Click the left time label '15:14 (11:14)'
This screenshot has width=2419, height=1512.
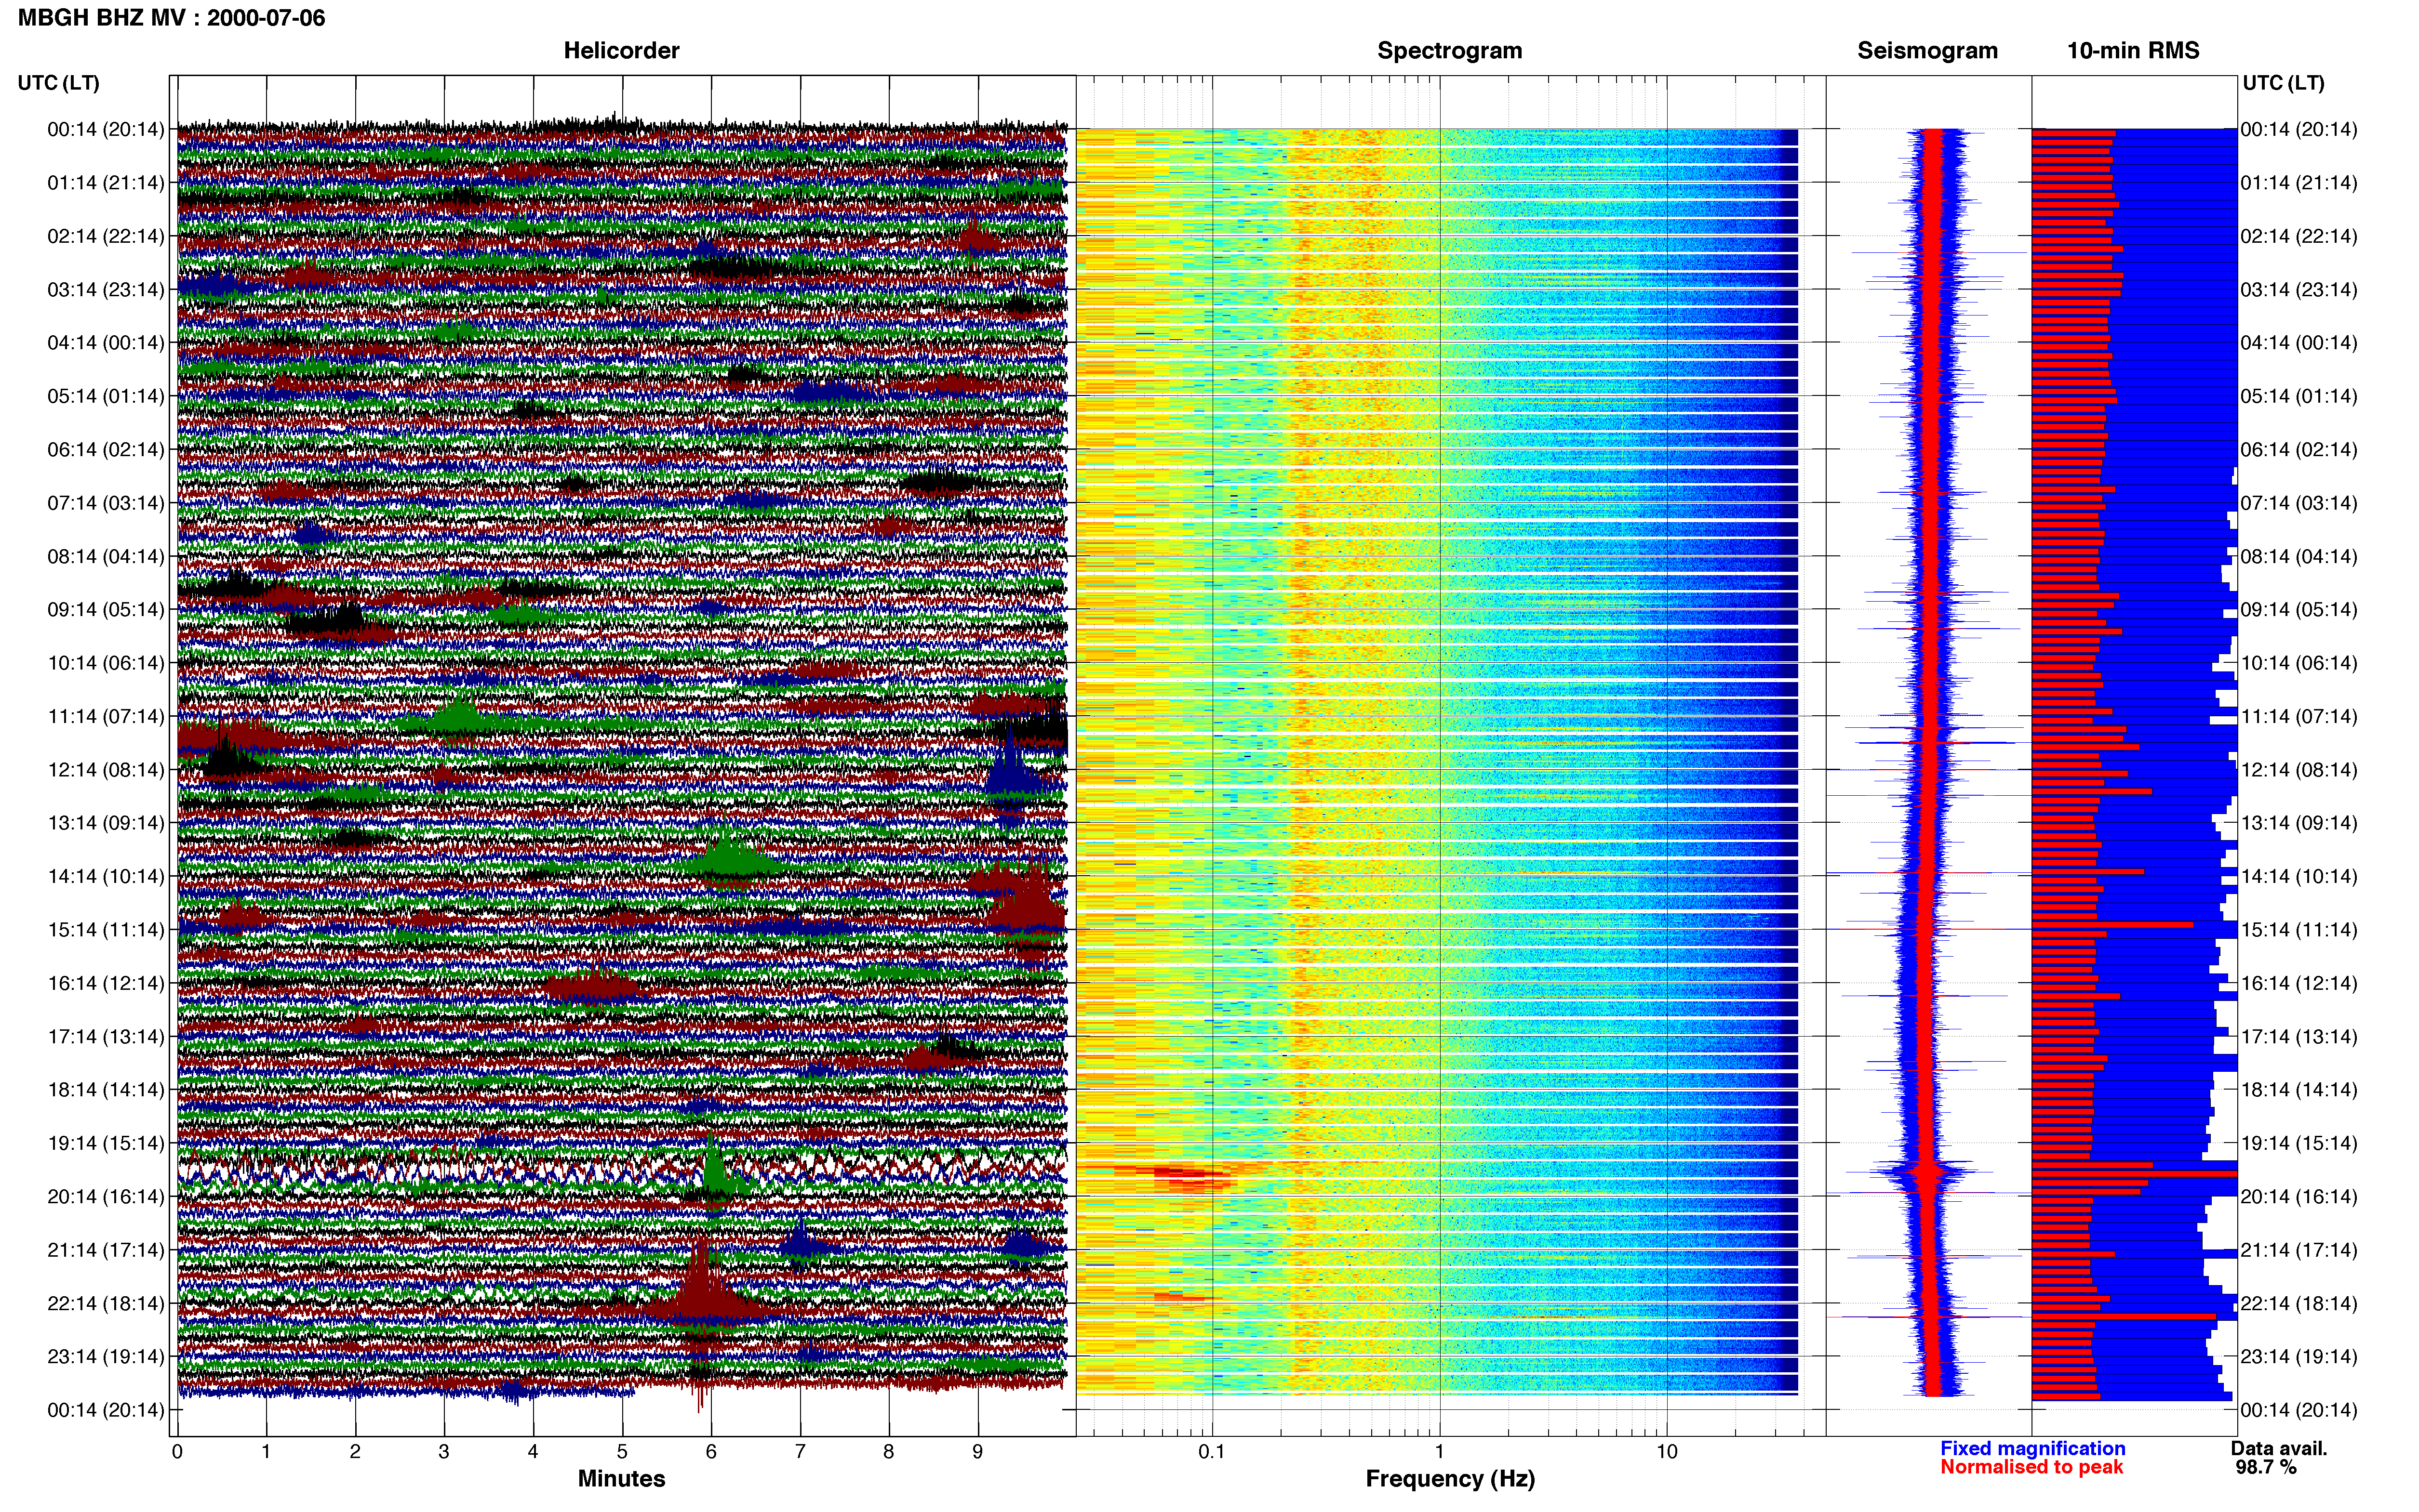pos(106,930)
